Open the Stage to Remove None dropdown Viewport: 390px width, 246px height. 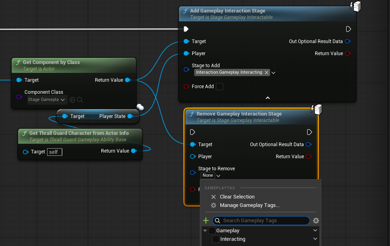point(210,175)
